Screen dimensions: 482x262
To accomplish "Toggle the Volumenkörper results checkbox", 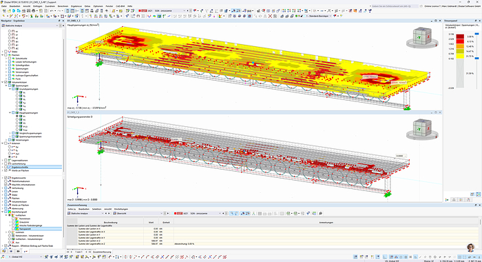I will (6, 82).
